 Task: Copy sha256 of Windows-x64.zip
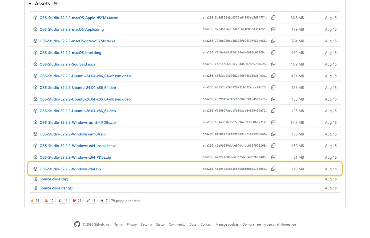click(x=273, y=169)
